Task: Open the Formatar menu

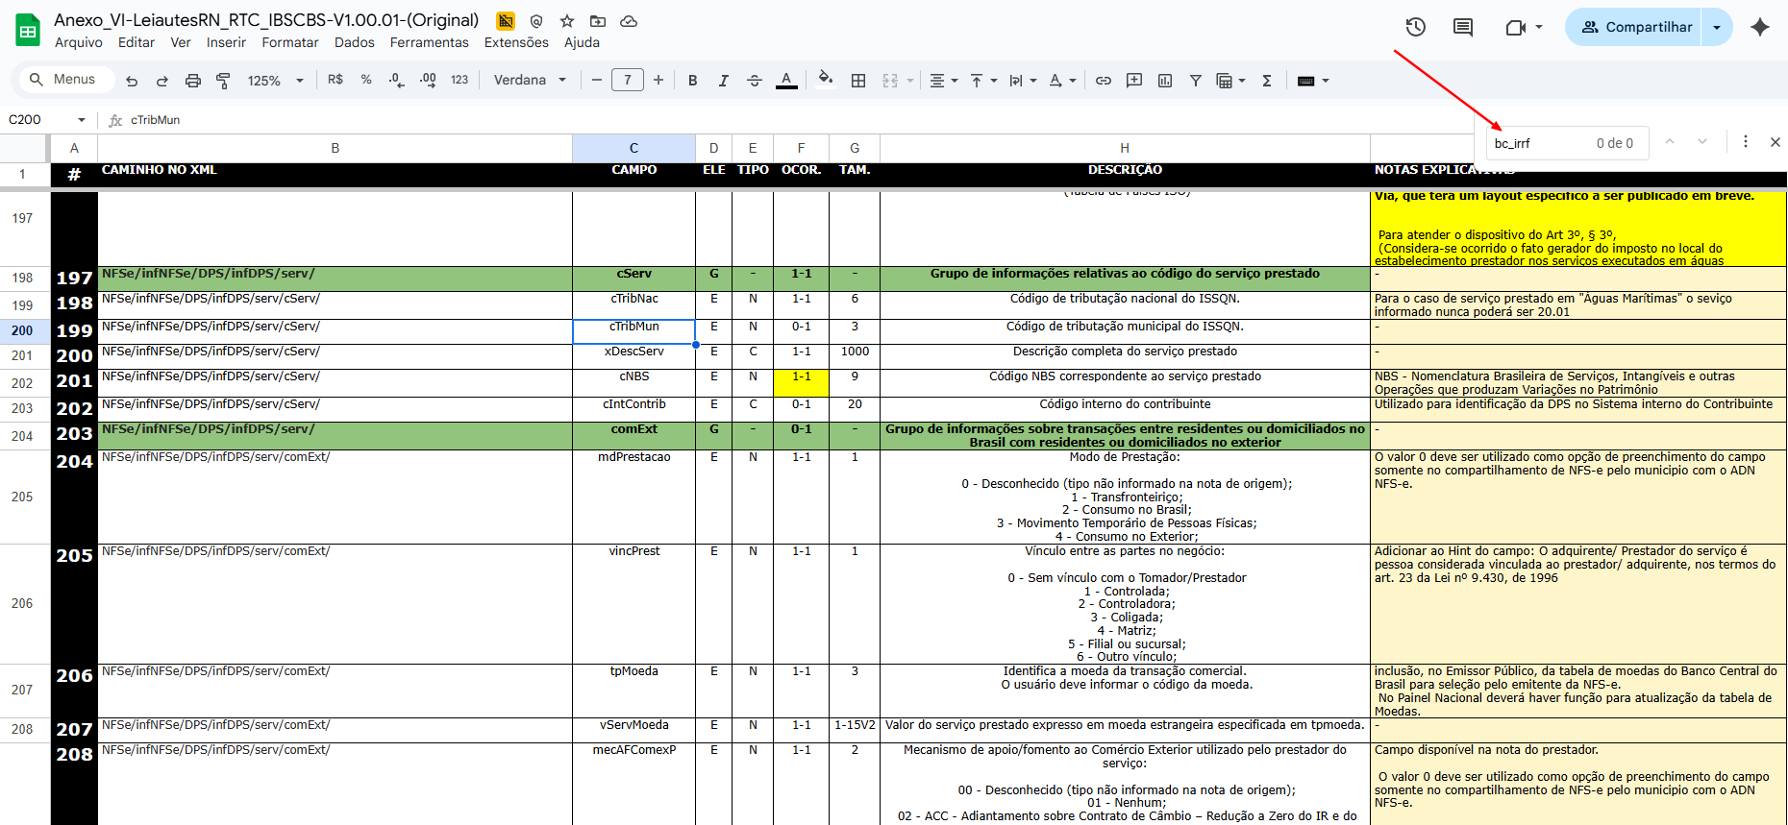Action: click(x=289, y=42)
